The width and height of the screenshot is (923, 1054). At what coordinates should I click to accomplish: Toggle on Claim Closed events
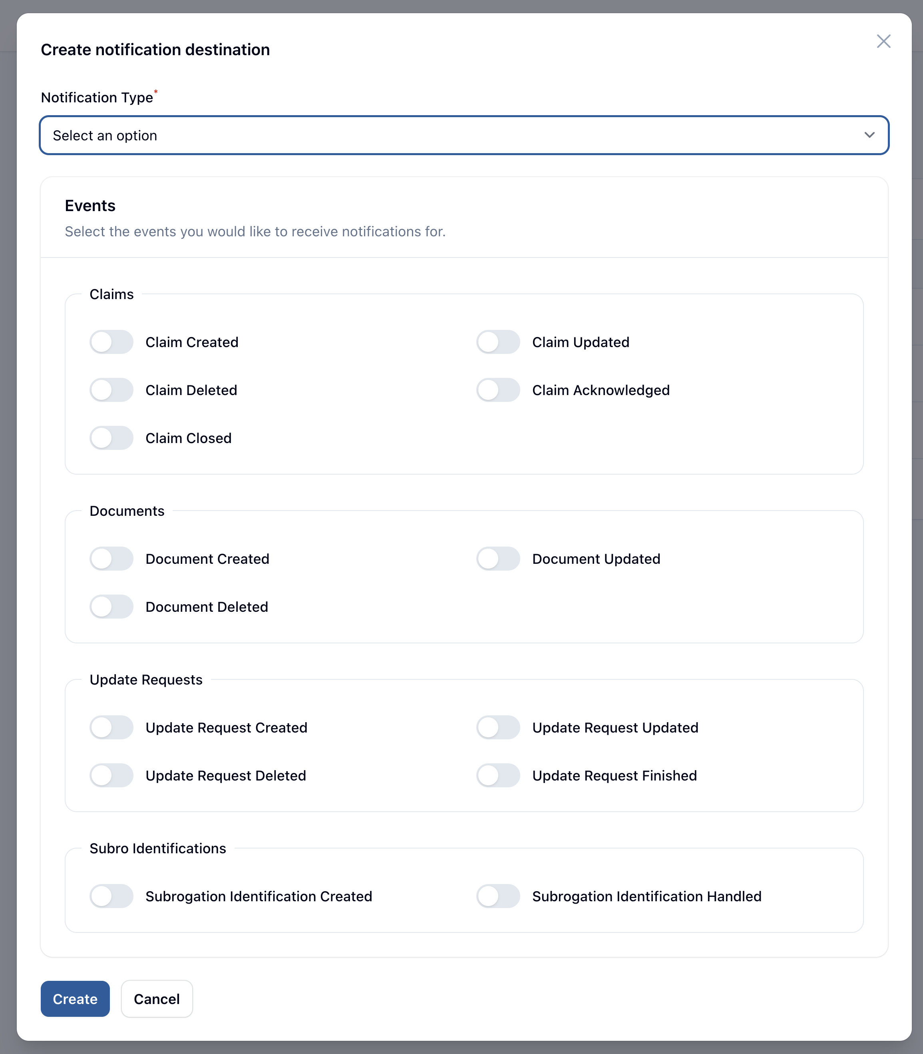[111, 438]
